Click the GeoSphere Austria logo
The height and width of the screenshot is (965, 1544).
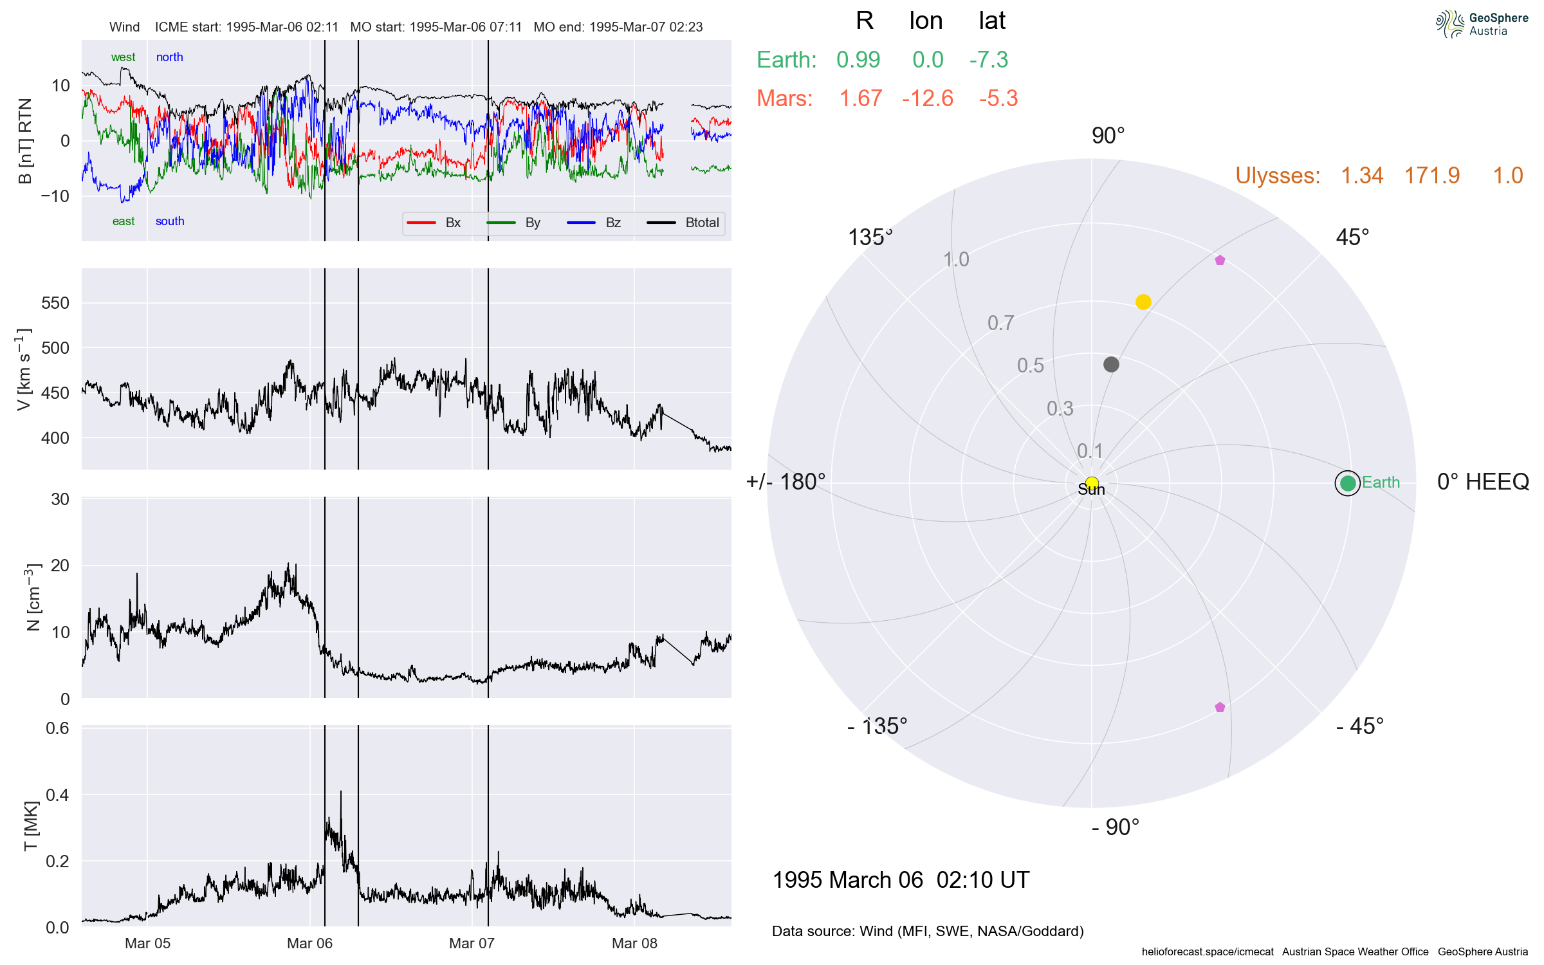click(x=1482, y=24)
